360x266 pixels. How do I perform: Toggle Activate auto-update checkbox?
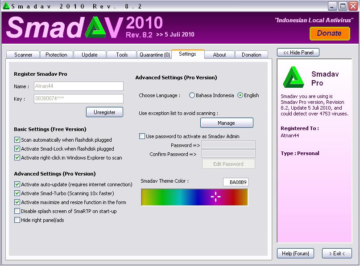coord(17,184)
